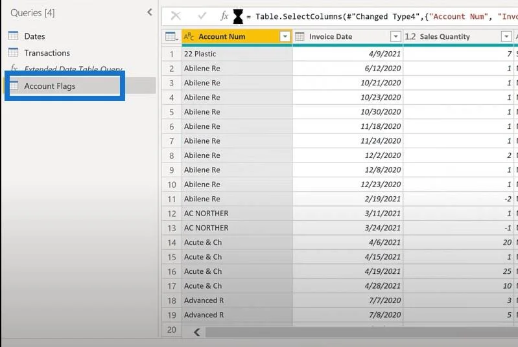Screen dimensions: 518x347
Task: Click the 1.2 decimal type icon of Sales Quantity
Action: point(410,37)
